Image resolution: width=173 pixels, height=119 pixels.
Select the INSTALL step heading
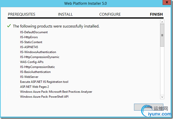(65, 14)
